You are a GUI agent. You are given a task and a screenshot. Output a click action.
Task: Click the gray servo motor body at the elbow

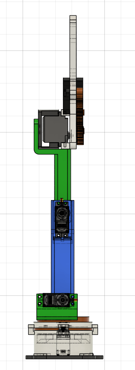pos(55,129)
